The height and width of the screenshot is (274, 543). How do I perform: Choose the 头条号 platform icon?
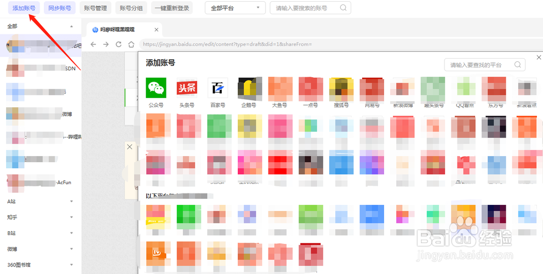[187, 88]
